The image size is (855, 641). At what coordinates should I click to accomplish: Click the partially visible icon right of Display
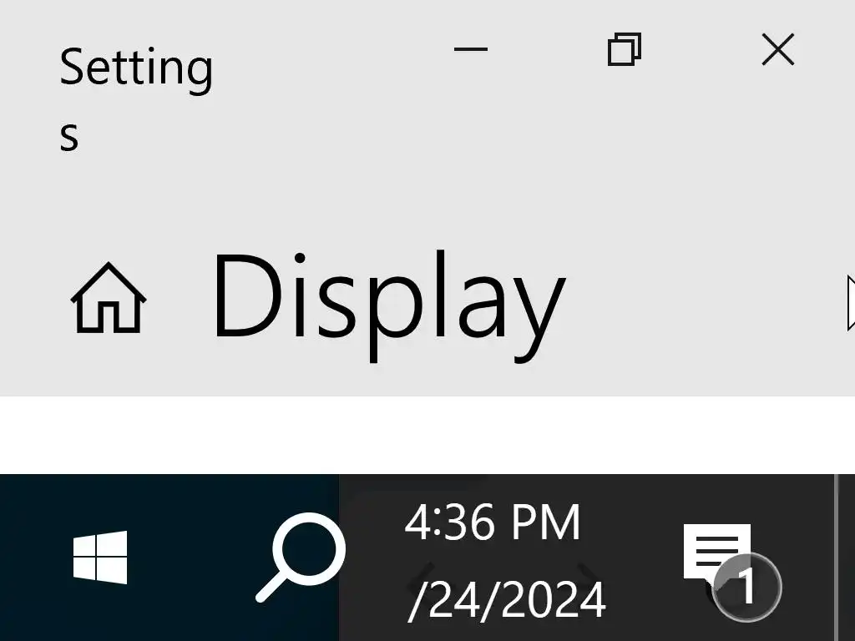(x=851, y=302)
